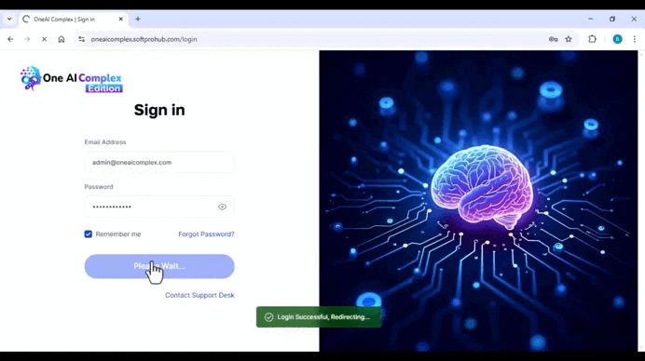Open Chrome three-dot menu
Screen dimensions: 645x361
click(635, 39)
